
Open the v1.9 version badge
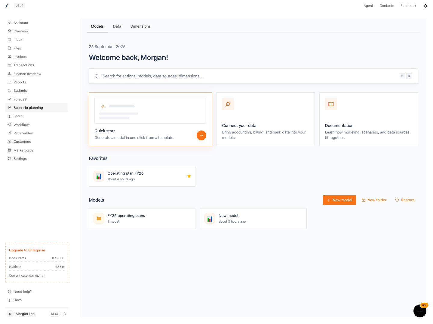(20, 6)
